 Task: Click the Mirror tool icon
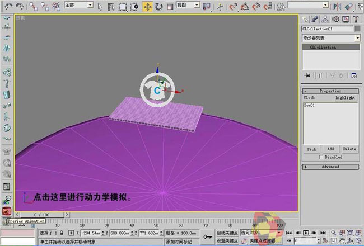point(337,7)
